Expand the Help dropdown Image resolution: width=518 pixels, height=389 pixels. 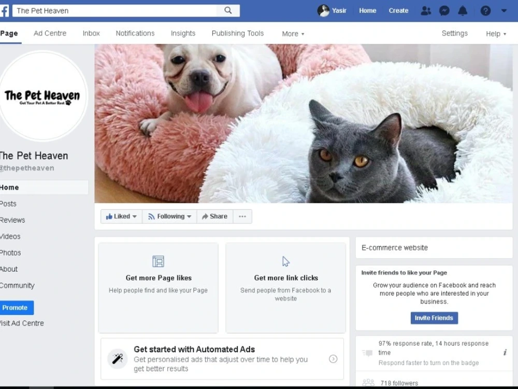pos(496,34)
